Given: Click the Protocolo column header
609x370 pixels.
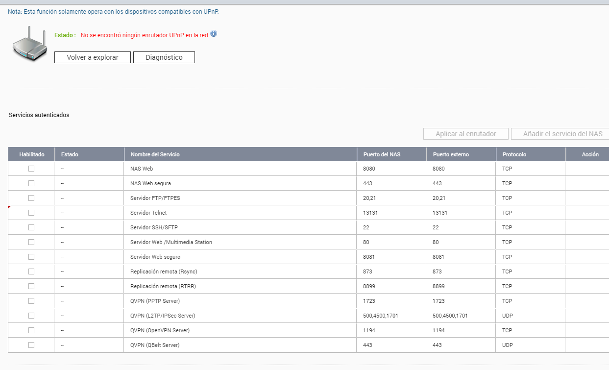Looking at the screenshot, I should pyautogui.click(x=514, y=154).
